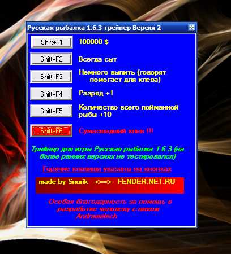Activate the Shift+F2 always-fed button
This screenshot has width=231, height=254.
click(52, 59)
